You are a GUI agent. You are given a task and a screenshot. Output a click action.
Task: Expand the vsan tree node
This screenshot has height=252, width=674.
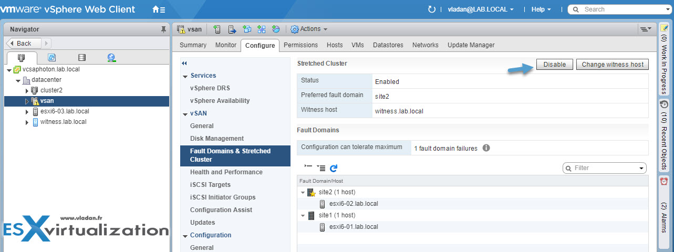[27, 101]
